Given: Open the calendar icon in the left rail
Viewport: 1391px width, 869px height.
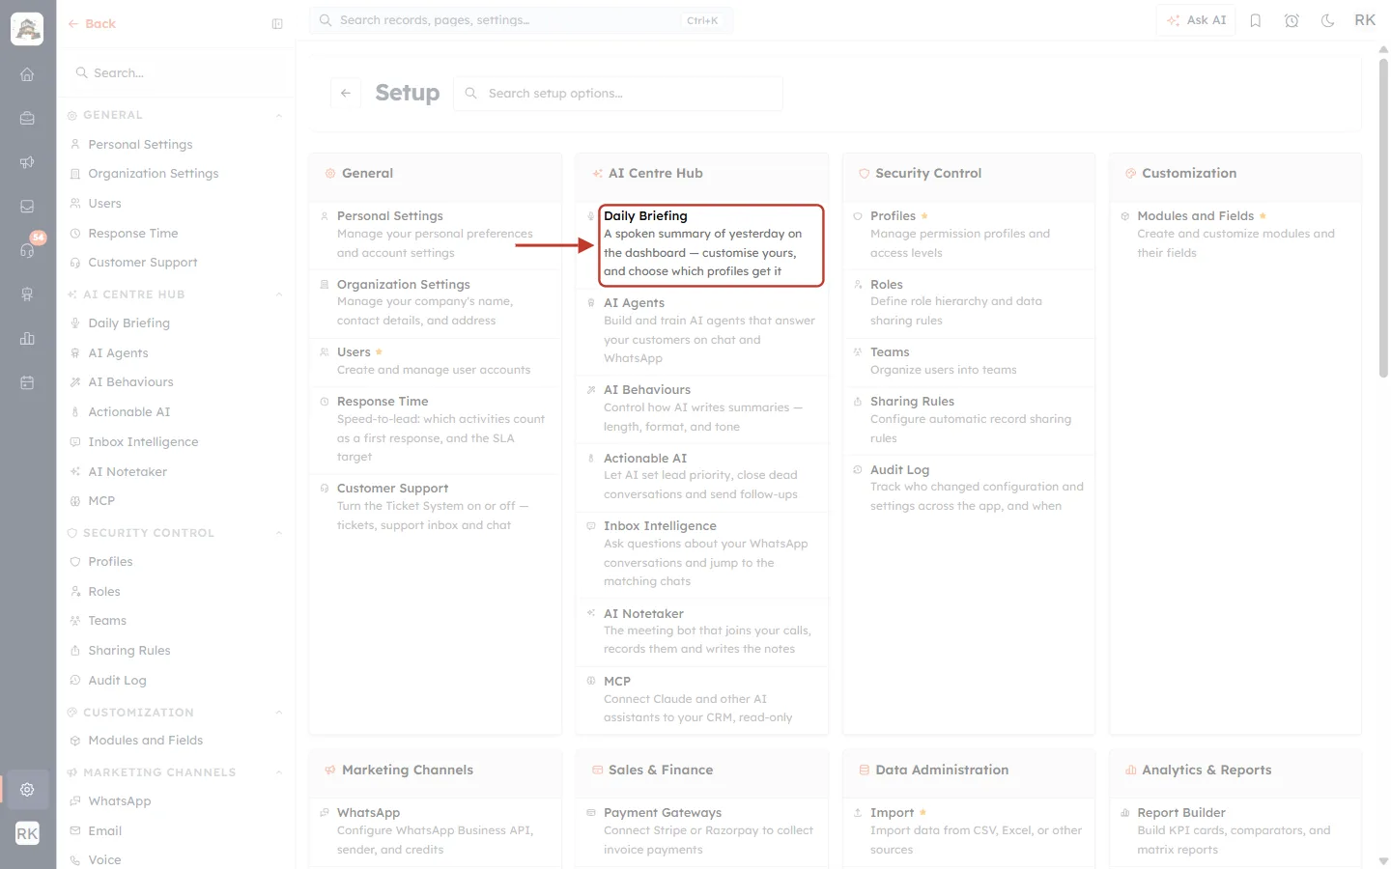Looking at the screenshot, I should [x=27, y=382].
